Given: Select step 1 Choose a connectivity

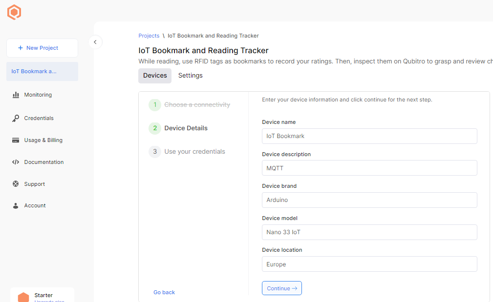Looking at the screenshot, I should click(x=197, y=105).
